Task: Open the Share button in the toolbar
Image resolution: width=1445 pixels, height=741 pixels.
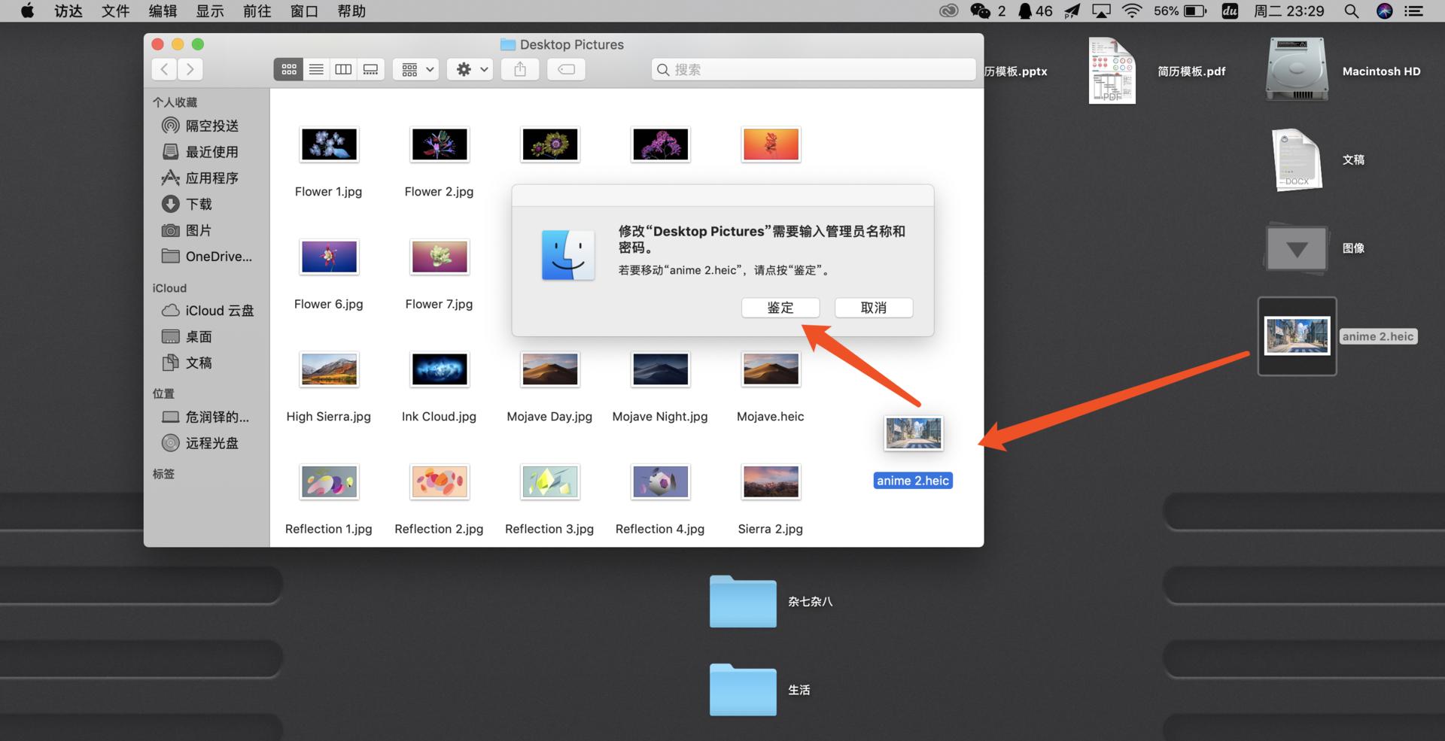Action: 519,68
